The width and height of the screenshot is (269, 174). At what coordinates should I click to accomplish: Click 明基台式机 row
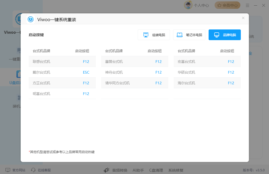(x=62, y=94)
